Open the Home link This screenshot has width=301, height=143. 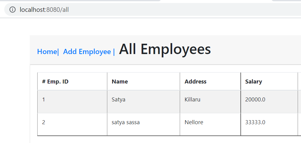(47, 52)
